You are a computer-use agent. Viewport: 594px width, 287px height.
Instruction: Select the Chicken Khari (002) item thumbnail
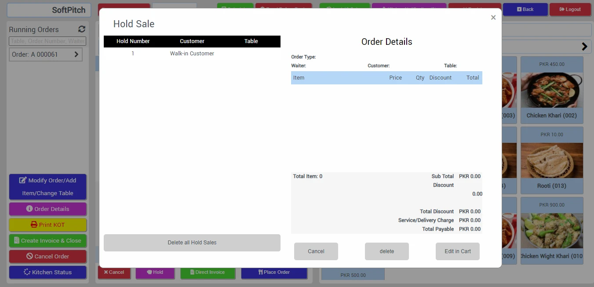pyautogui.click(x=552, y=90)
